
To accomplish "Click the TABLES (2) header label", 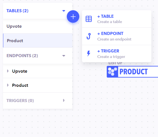I will click(x=17, y=11).
